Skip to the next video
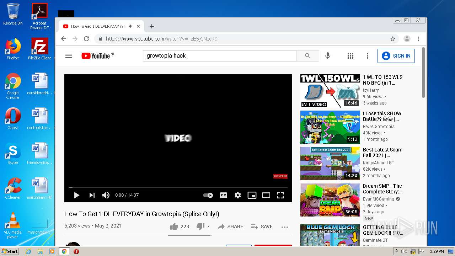The height and width of the screenshot is (256, 455). pyautogui.click(x=92, y=195)
